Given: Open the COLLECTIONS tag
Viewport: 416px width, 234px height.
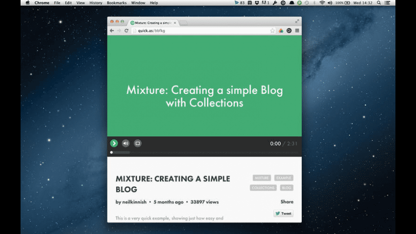Looking at the screenshot, I should [x=263, y=188].
